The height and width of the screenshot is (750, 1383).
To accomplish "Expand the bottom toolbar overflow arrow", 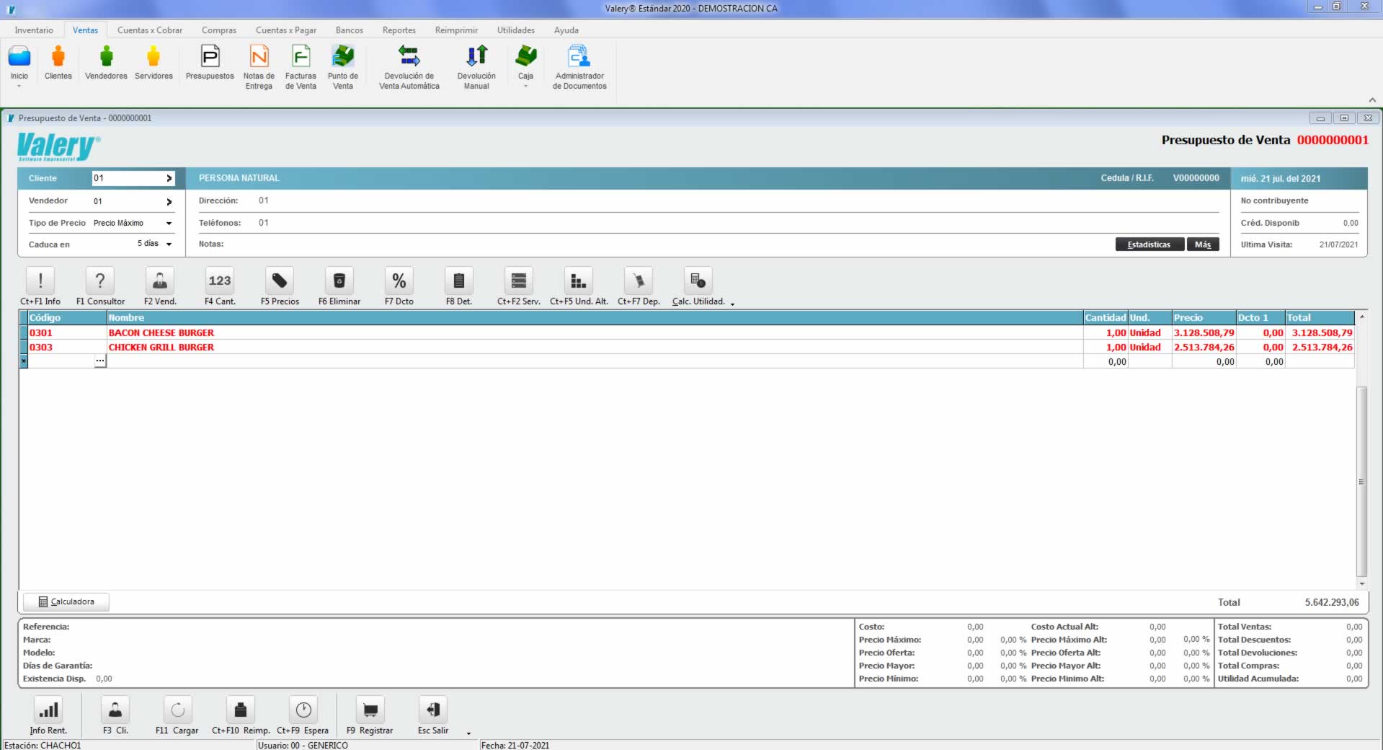I will coord(468,733).
